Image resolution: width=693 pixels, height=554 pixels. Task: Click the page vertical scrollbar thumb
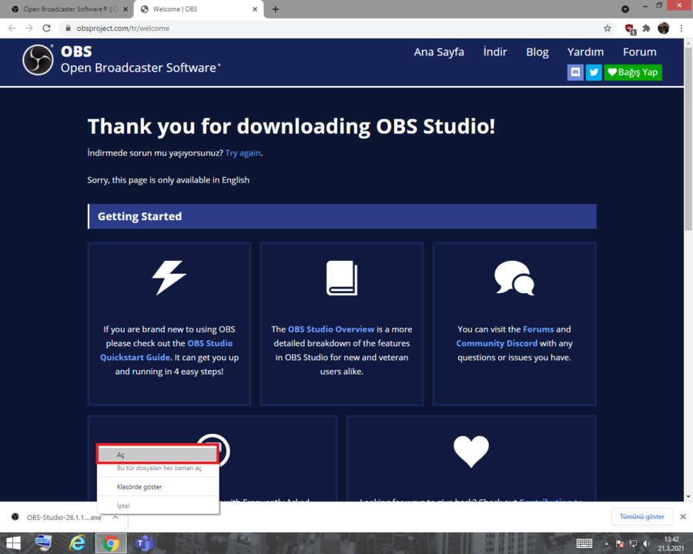[688, 139]
